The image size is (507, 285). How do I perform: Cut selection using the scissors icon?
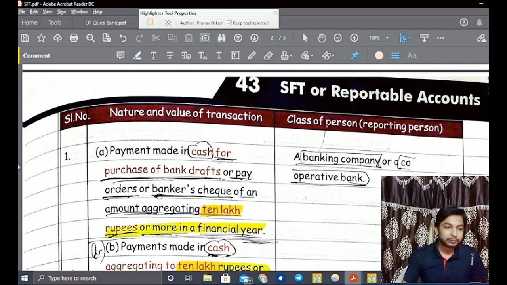(156, 38)
